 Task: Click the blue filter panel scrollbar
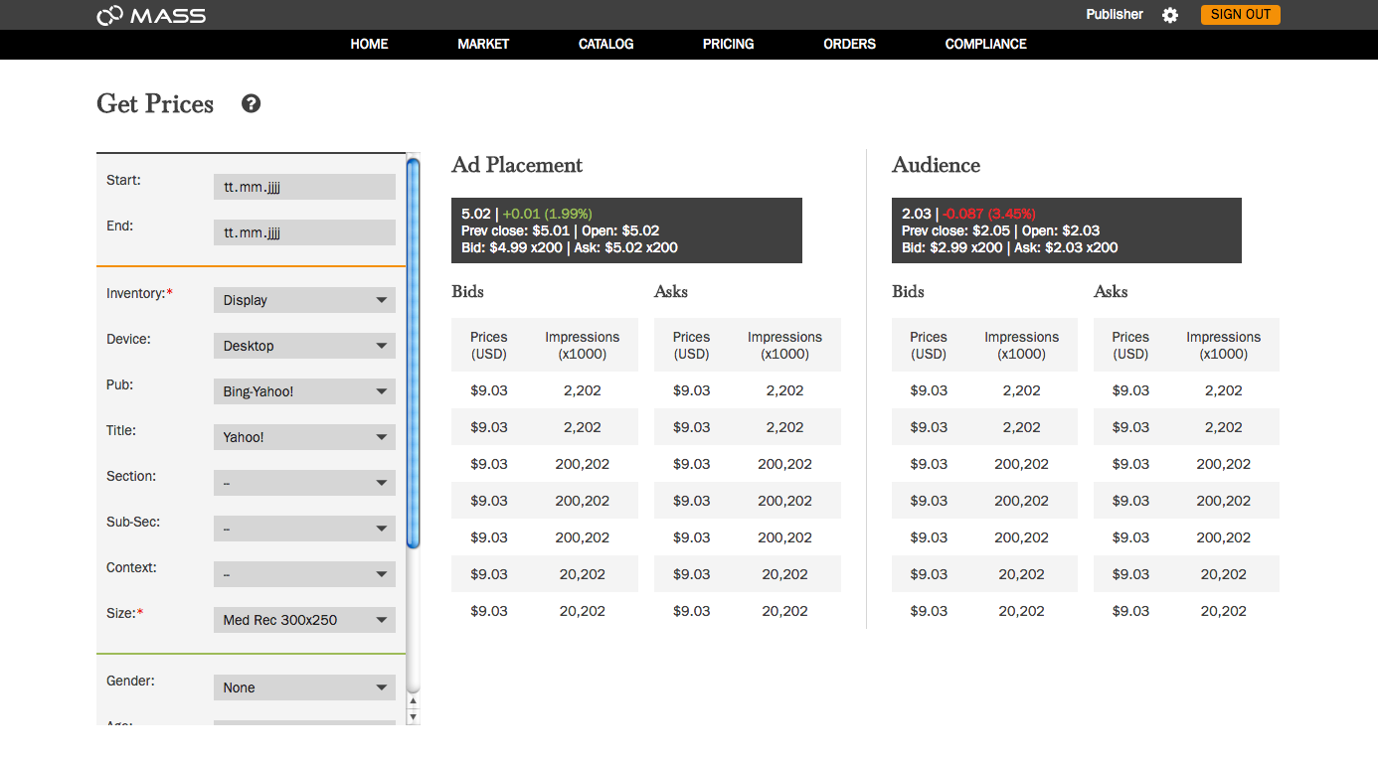(x=414, y=353)
